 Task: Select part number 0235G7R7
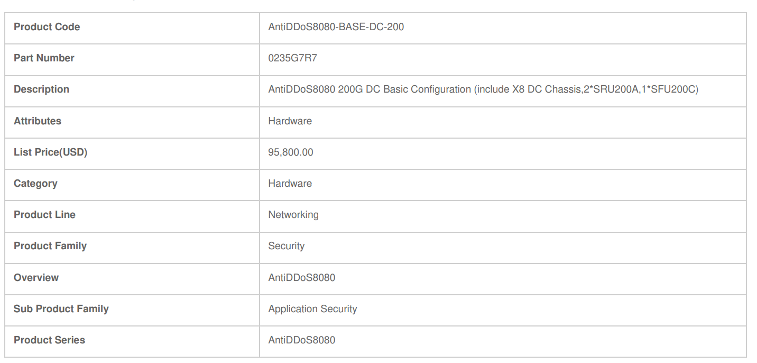click(293, 58)
